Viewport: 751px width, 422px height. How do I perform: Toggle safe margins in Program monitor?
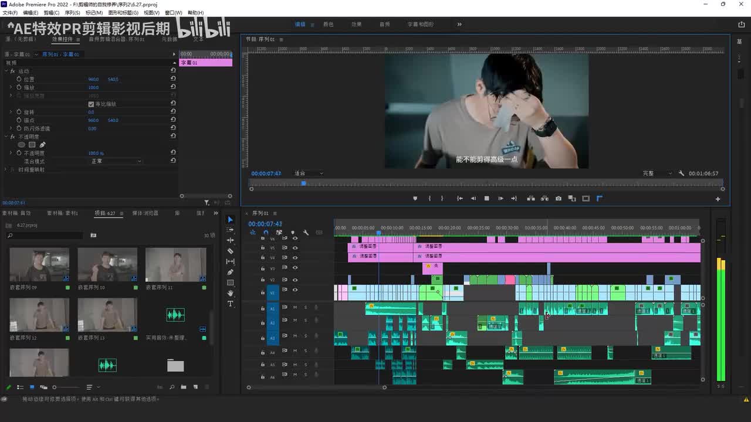[586, 199]
